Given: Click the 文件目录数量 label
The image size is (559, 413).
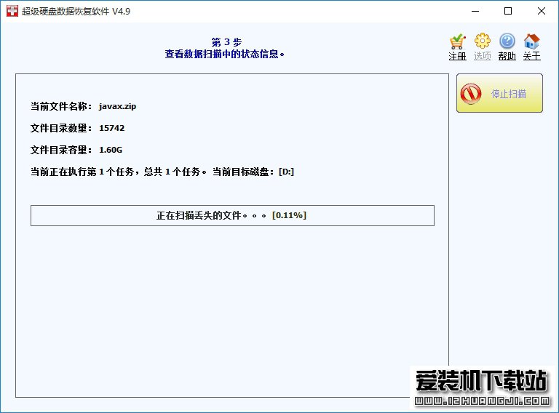Looking at the screenshot, I should tap(61, 128).
